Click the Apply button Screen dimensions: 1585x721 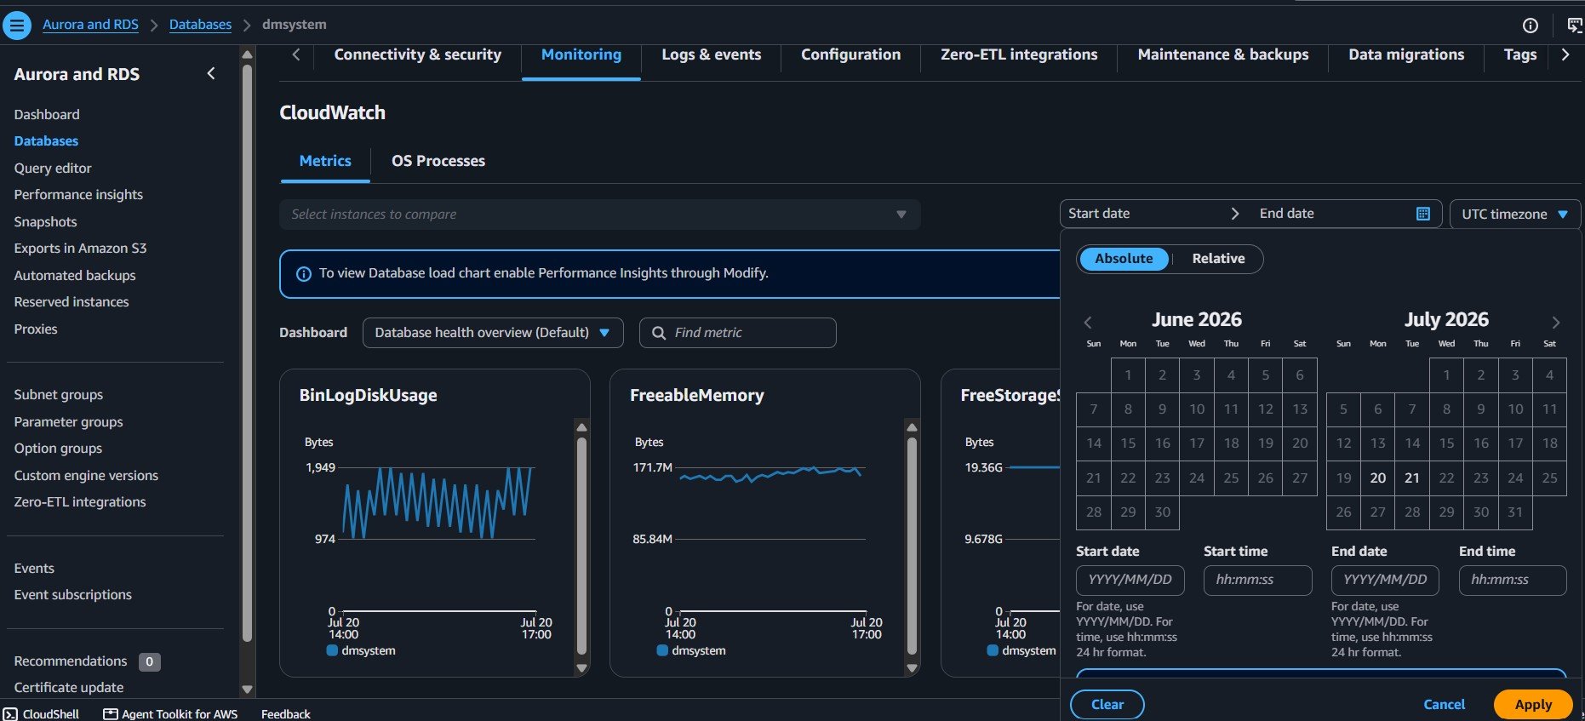pyautogui.click(x=1533, y=705)
